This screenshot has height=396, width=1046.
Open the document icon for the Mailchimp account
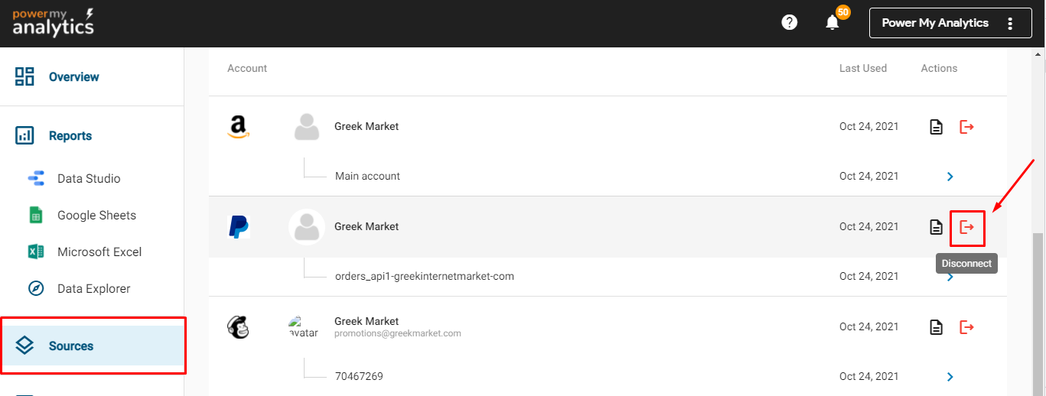coord(936,327)
